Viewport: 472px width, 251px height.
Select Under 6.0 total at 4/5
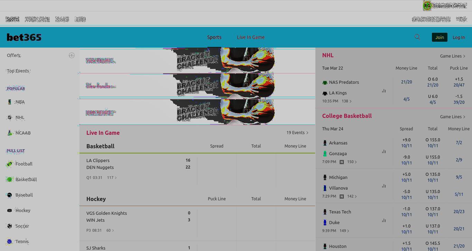tap(433, 99)
